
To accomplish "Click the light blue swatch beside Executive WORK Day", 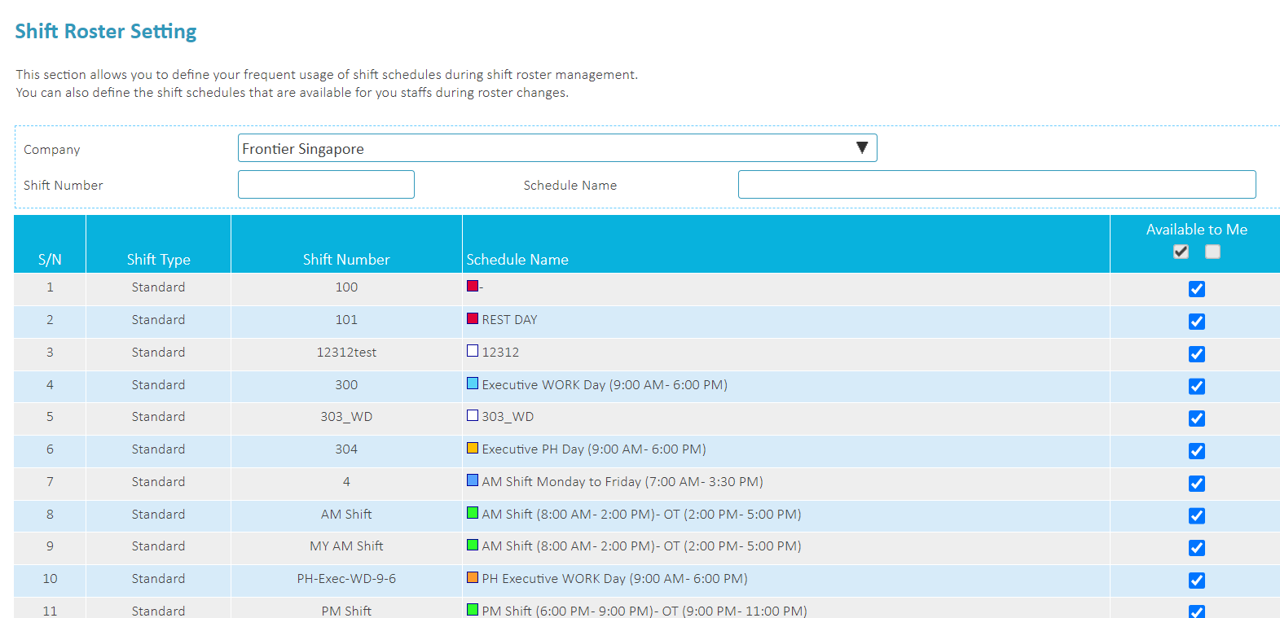I will 473,383.
